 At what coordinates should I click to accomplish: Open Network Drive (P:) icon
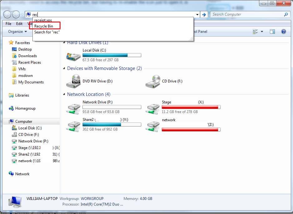pyautogui.click(x=73, y=107)
